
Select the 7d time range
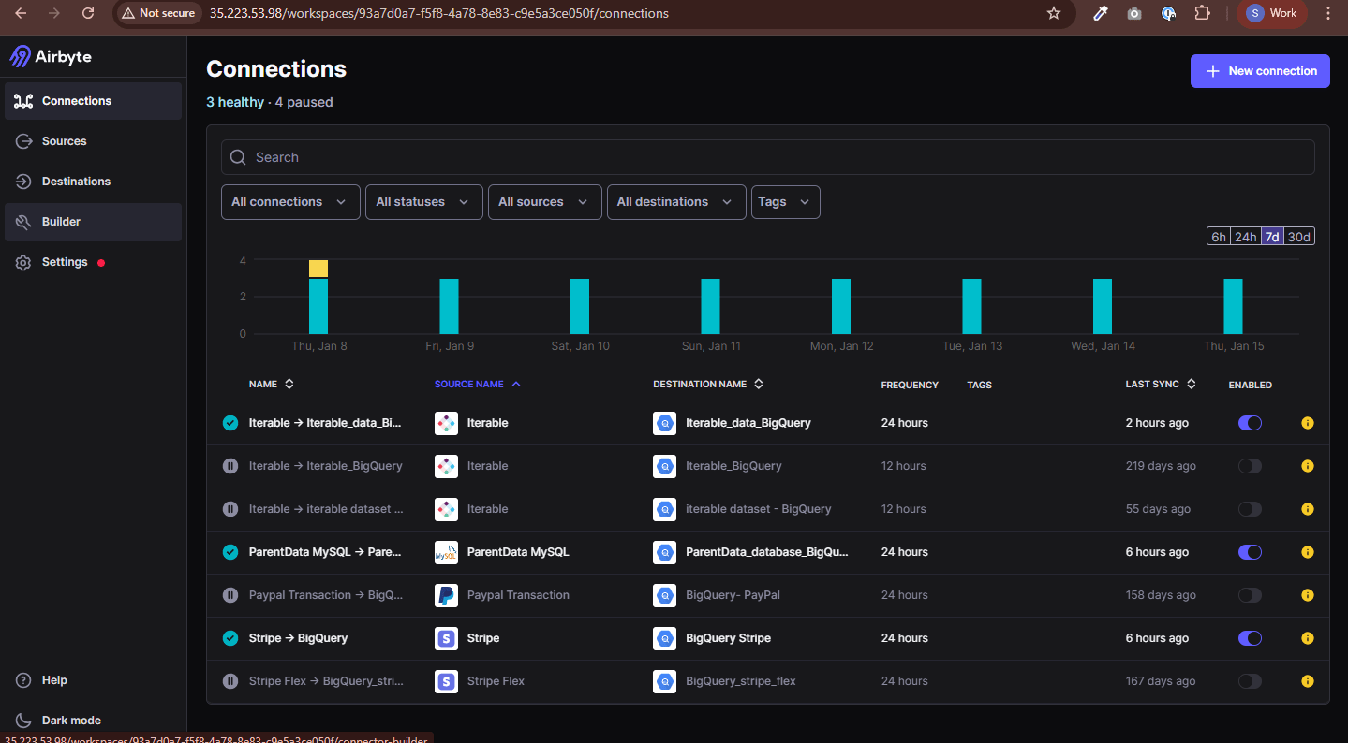(1272, 237)
